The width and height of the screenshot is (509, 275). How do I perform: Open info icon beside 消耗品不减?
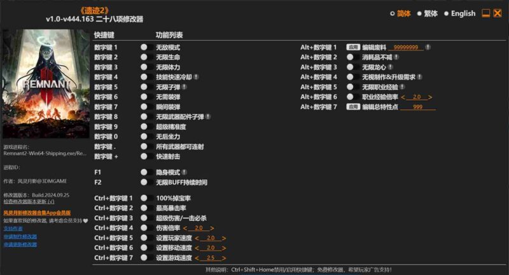[x=396, y=57]
